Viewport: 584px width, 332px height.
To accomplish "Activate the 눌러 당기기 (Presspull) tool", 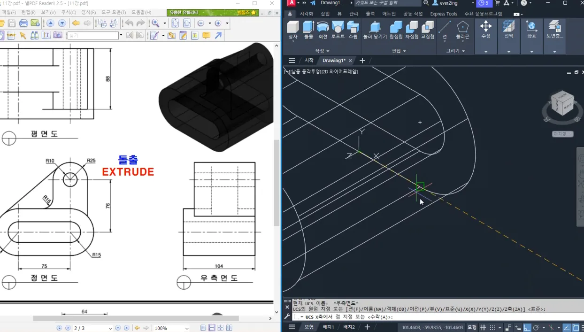I will click(375, 30).
